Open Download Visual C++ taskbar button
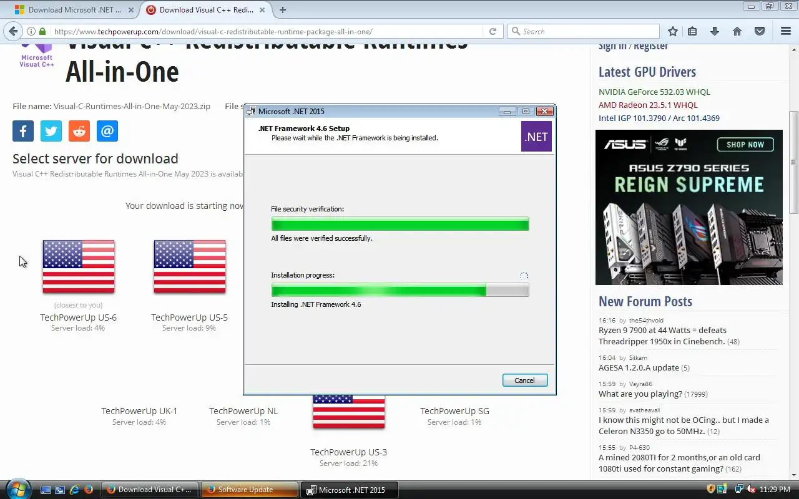This screenshot has height=499, width=799. click(x=150, y=490)
